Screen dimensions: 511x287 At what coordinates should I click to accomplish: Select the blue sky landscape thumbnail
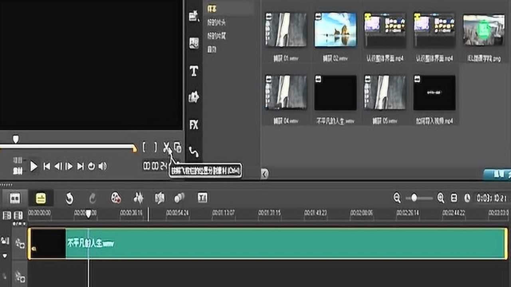coord(335,30)
